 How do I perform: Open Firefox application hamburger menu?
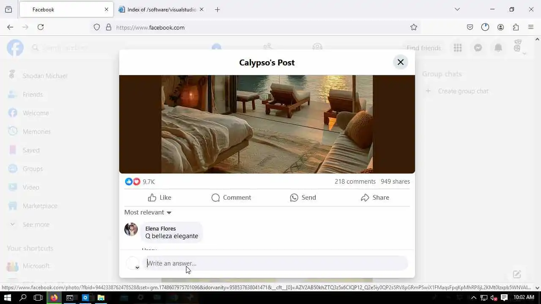[x=531, y=27]
